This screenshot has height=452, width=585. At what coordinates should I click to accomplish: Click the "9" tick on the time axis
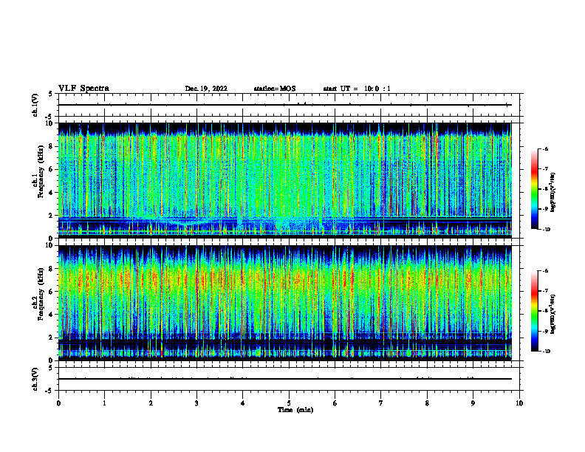[473, 403]
